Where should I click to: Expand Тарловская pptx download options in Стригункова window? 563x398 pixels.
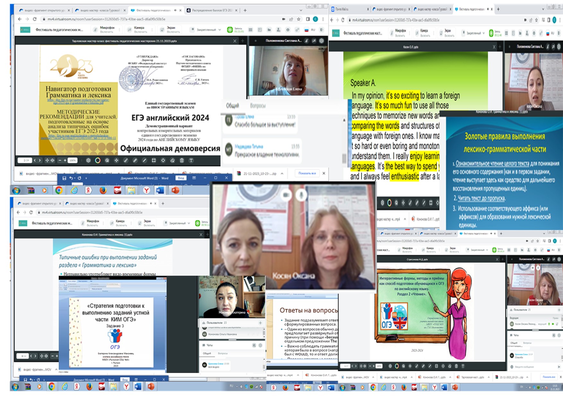488,377
